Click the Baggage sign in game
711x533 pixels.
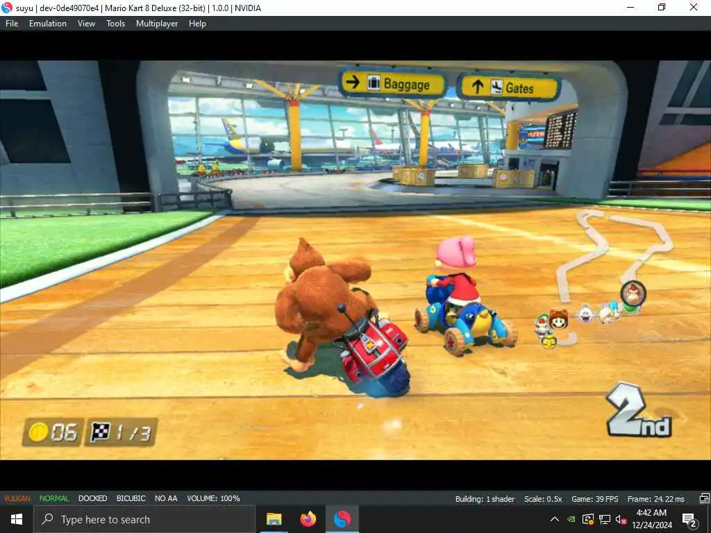pos(392,83)
